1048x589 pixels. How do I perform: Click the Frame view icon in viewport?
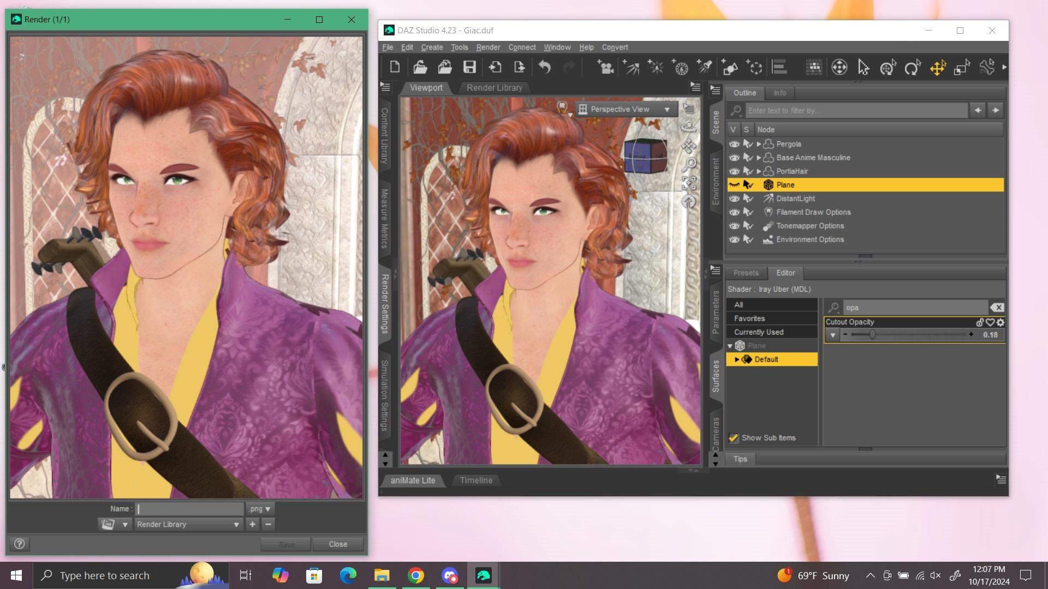tap(689, 183)
